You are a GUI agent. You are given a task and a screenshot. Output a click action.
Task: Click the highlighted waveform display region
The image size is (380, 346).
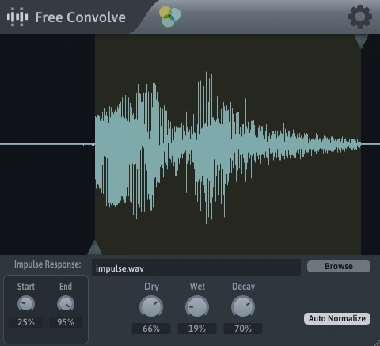click(x=228, y=145)
